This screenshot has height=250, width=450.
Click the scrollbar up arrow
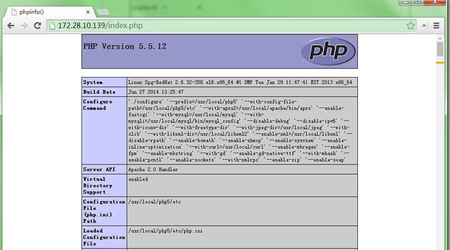pyautogui.click(x=440, y=37)
